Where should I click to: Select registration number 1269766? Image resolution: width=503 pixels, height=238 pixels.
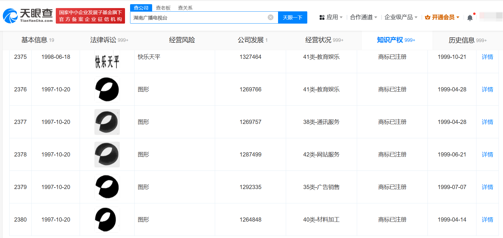(250, 89)
